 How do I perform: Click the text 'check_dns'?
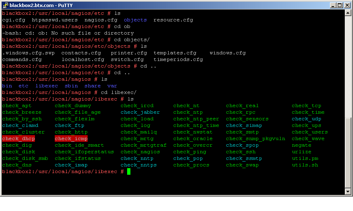click(x=17, y=165)
